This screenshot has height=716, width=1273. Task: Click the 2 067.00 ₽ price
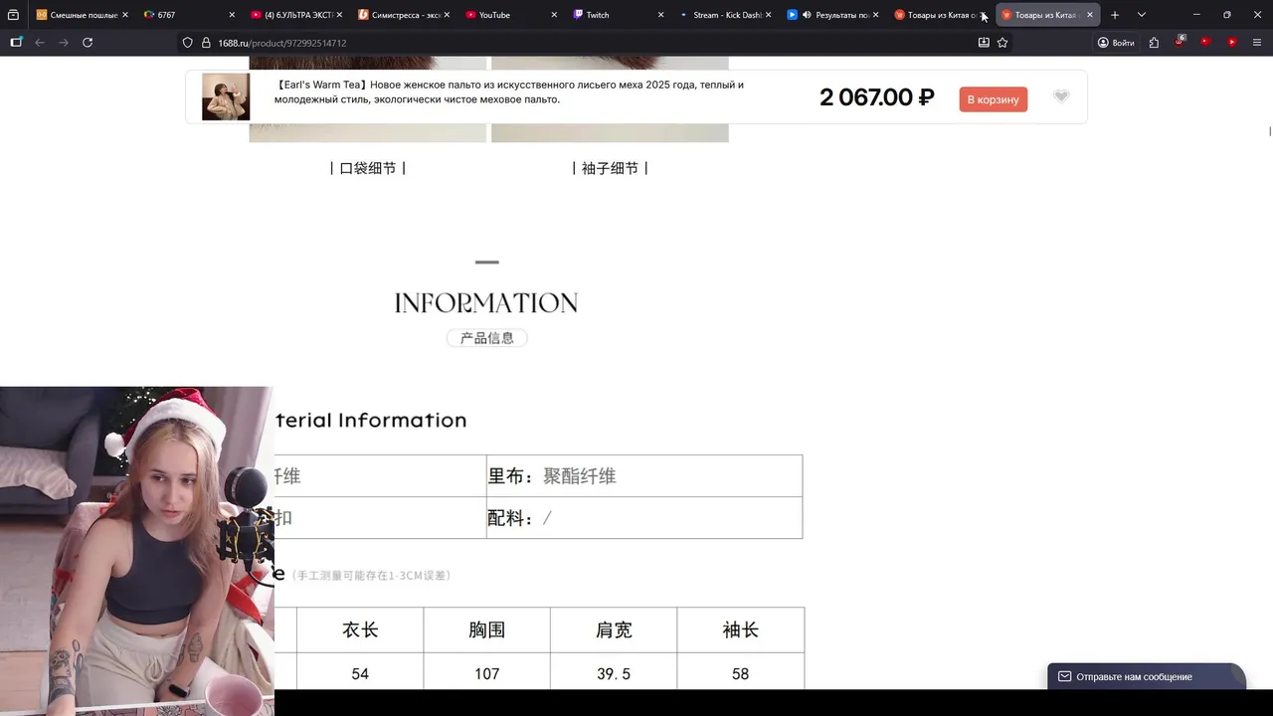click(x=876, y=97)
